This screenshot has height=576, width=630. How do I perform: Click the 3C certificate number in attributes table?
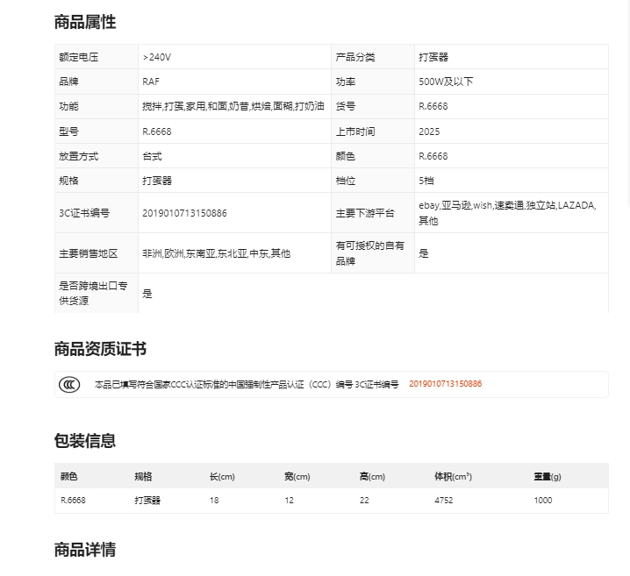(x=184, y=213)
